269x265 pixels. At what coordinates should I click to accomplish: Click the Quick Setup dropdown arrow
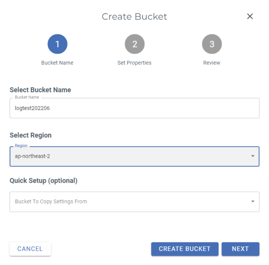tap(253, 202)
